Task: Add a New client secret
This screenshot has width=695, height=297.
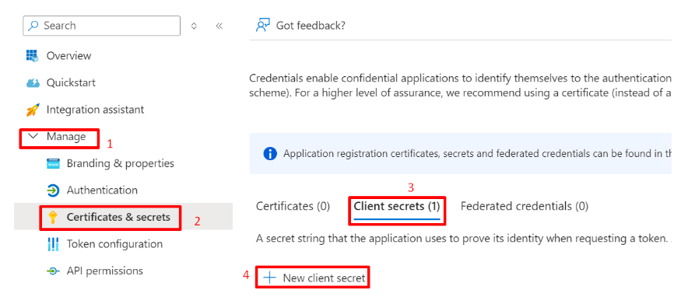Action: click(x=314, y=278)
